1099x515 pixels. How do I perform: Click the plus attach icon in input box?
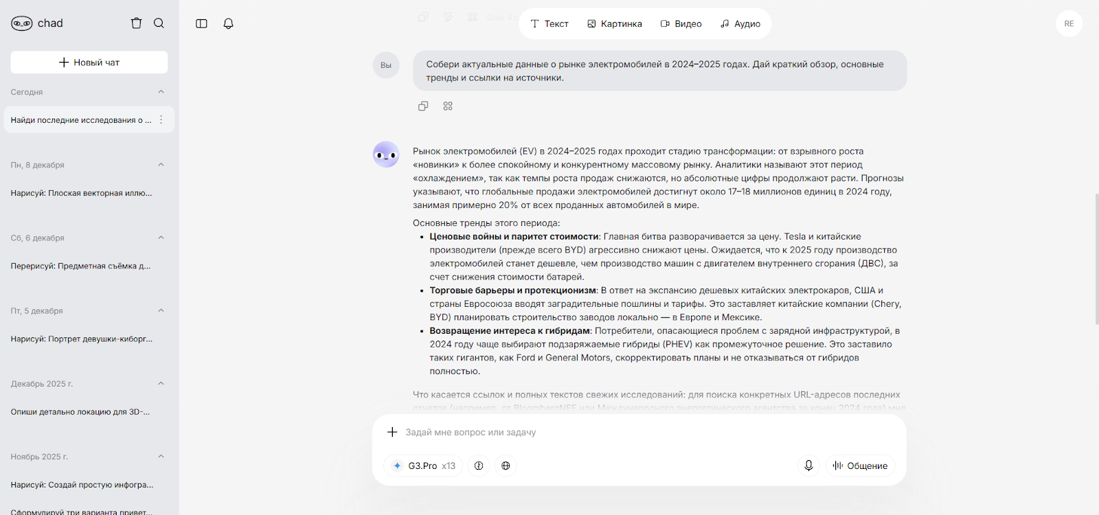coord(392,432)
